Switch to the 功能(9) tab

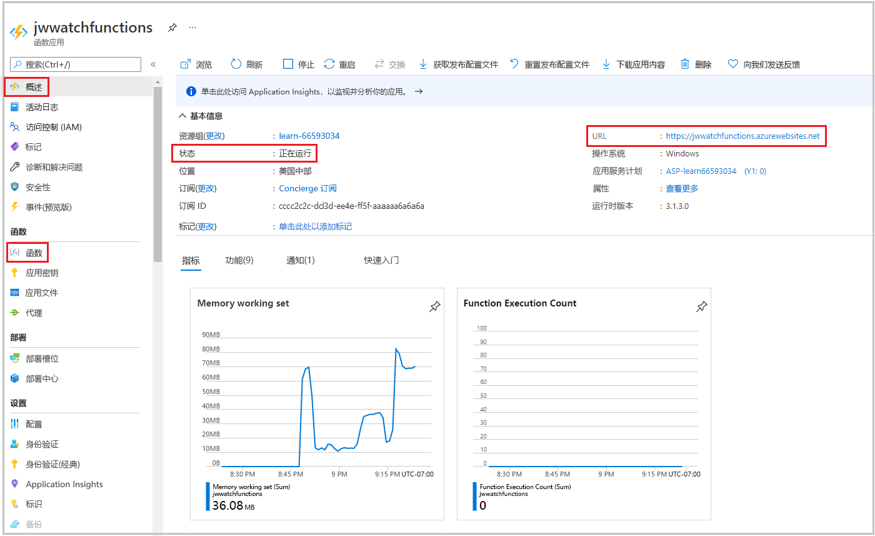pyautogui.click(x=239, y=260)
